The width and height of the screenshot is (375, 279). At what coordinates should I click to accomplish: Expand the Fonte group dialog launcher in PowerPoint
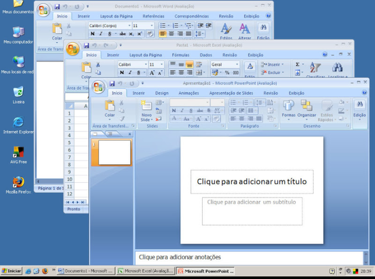click(x=223, y=126)
